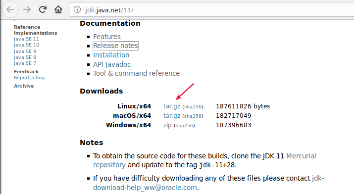This screenshot has width=354, height=194.
Task: Select the Linux/x64 row label
Action: [x=134, y=106]
